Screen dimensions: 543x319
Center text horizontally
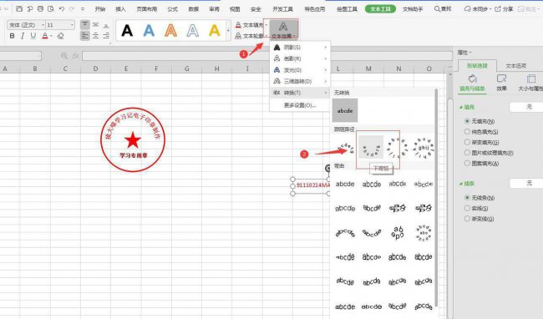coord(95,35)
